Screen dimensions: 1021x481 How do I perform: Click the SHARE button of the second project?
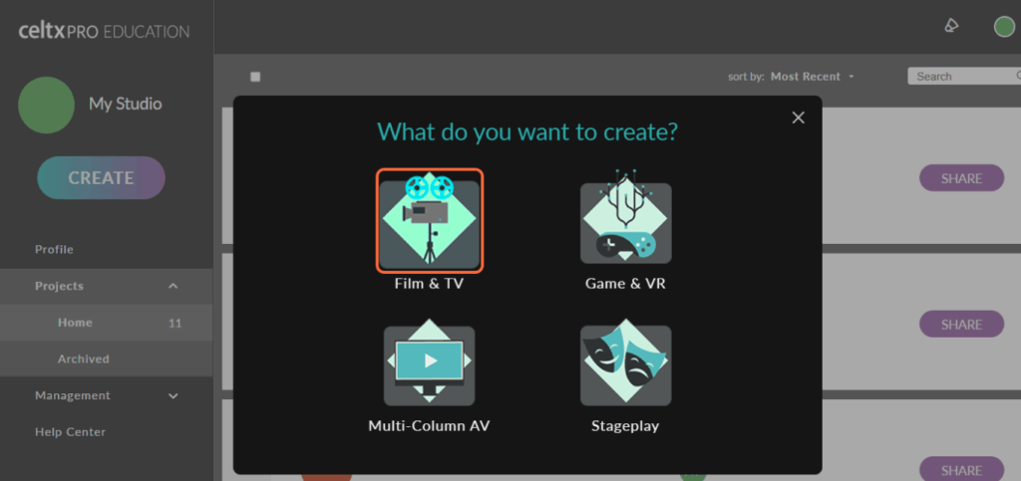click(x=962, y=324)
